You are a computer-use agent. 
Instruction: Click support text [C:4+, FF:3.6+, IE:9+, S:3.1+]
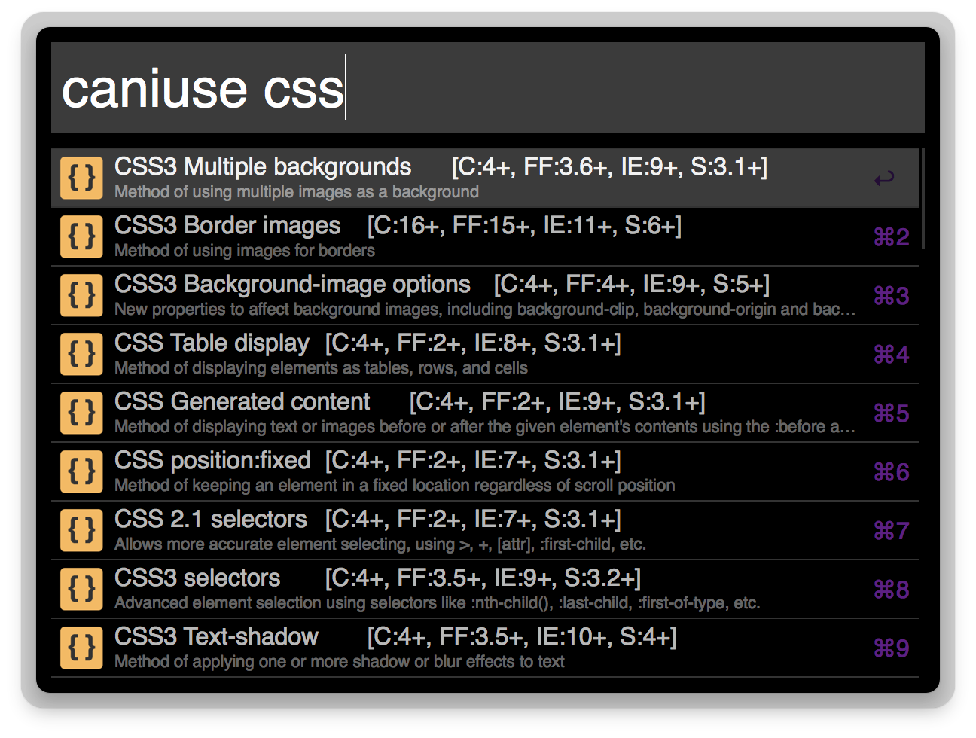(610, 167)
